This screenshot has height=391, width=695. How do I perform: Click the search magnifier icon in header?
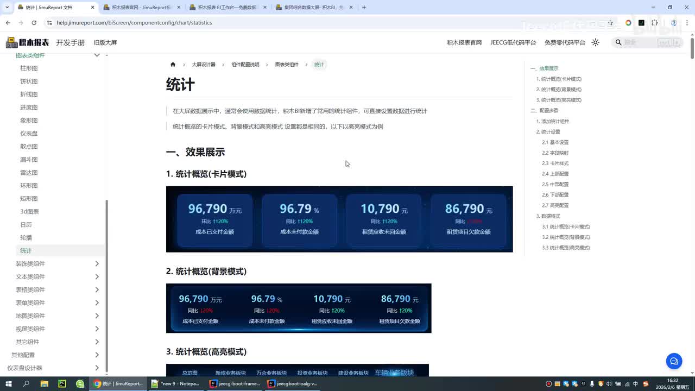click(618, 42)
